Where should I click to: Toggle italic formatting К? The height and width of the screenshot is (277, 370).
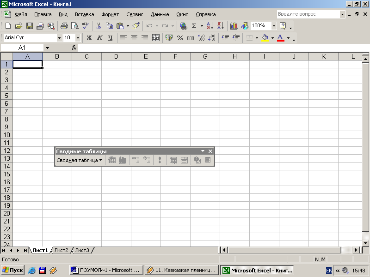click(x=99, y=38)
